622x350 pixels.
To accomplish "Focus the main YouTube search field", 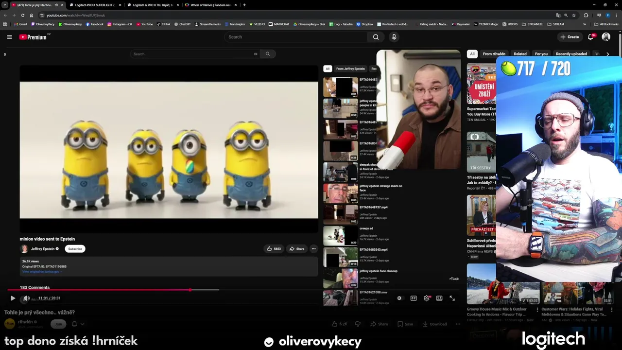I will 296,37.
